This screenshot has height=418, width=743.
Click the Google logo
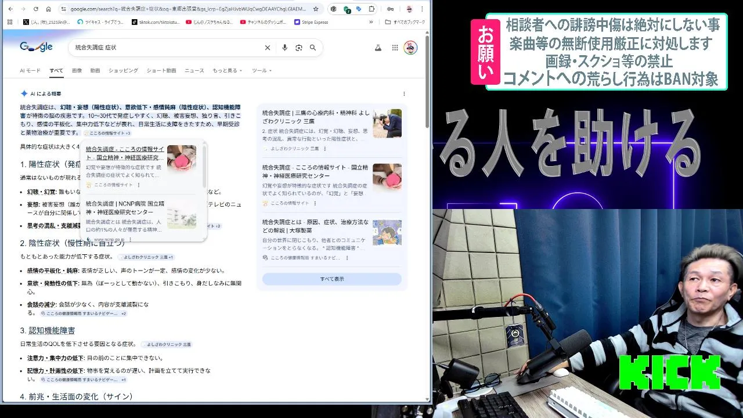(x=36, y=47)
